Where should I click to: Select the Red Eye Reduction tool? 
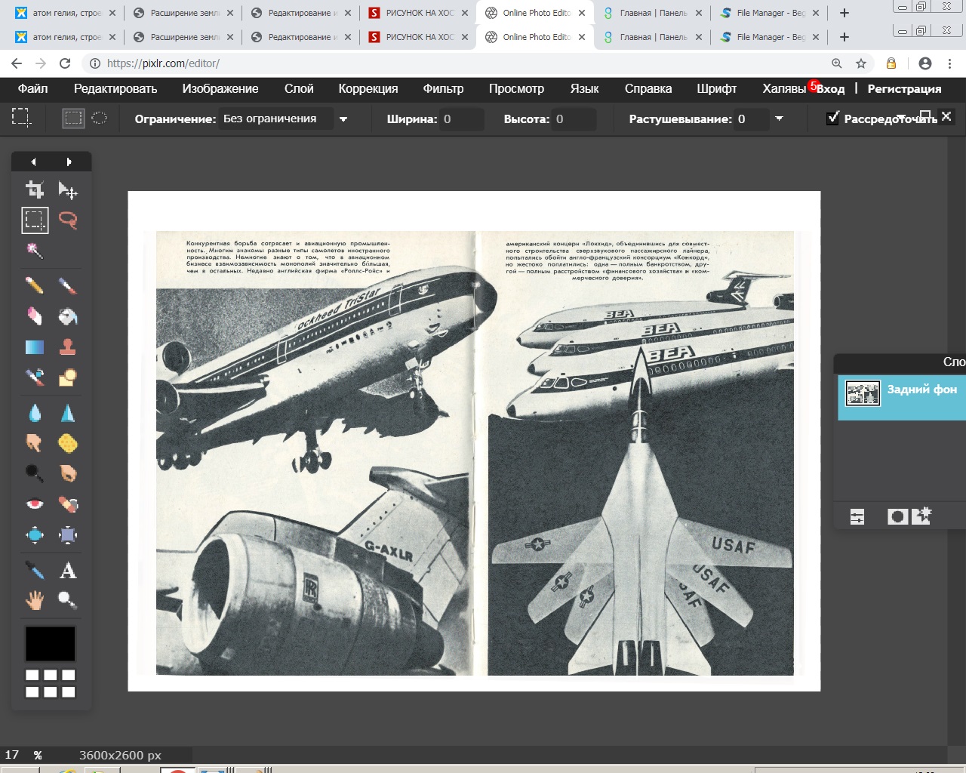pos(35,504)
